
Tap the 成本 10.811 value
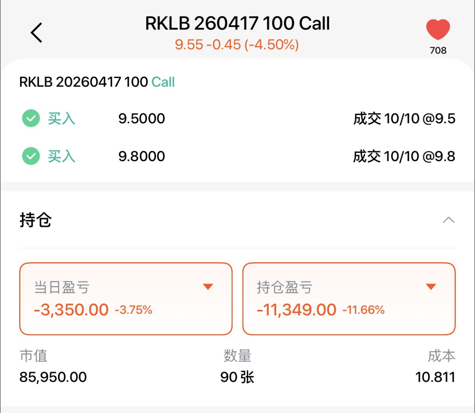point(435,377)
